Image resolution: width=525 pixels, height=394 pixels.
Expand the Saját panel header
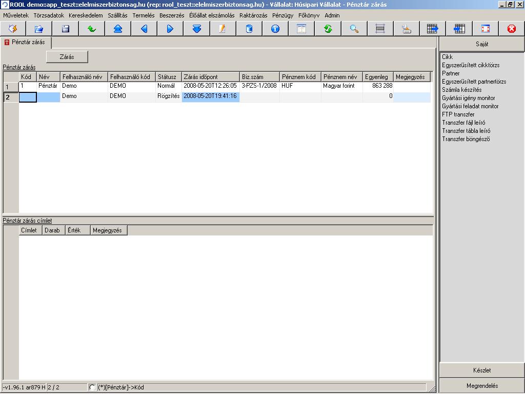[482, 44]
